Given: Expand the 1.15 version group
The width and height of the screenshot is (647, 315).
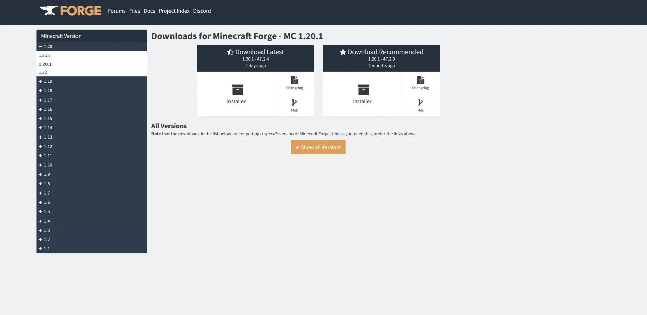Looking at the screenshot, I should pyautogui.click(x=91, y=119).
